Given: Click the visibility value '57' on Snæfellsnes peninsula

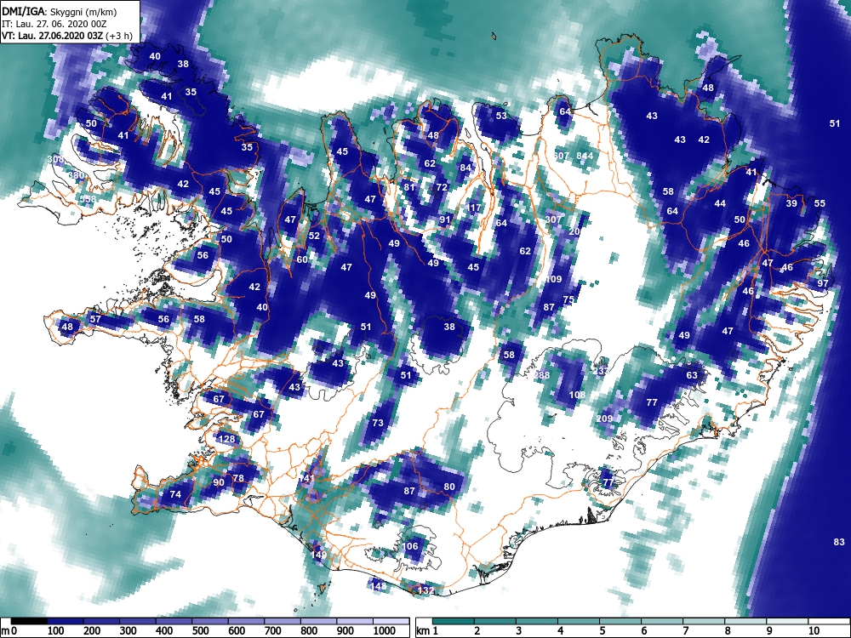Looking at the screenshot, I should (x=95, y=319).
